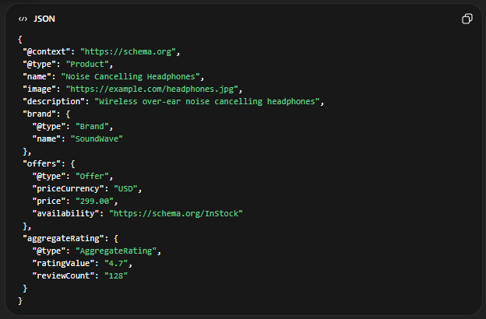Click the "AggregateRating" type value
Viewport: 486px width, 319px height.
[118, 250]
